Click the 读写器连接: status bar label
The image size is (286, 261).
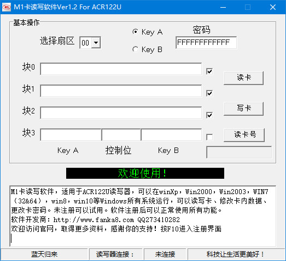pyautogui.click(x=115, y=254)
